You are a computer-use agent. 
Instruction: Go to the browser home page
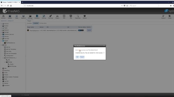(x=11, y=6)
